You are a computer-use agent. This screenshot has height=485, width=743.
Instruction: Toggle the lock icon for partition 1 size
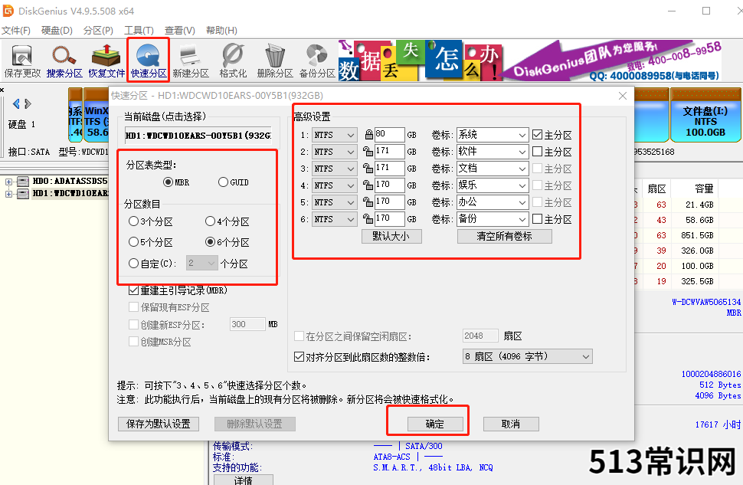368,135
